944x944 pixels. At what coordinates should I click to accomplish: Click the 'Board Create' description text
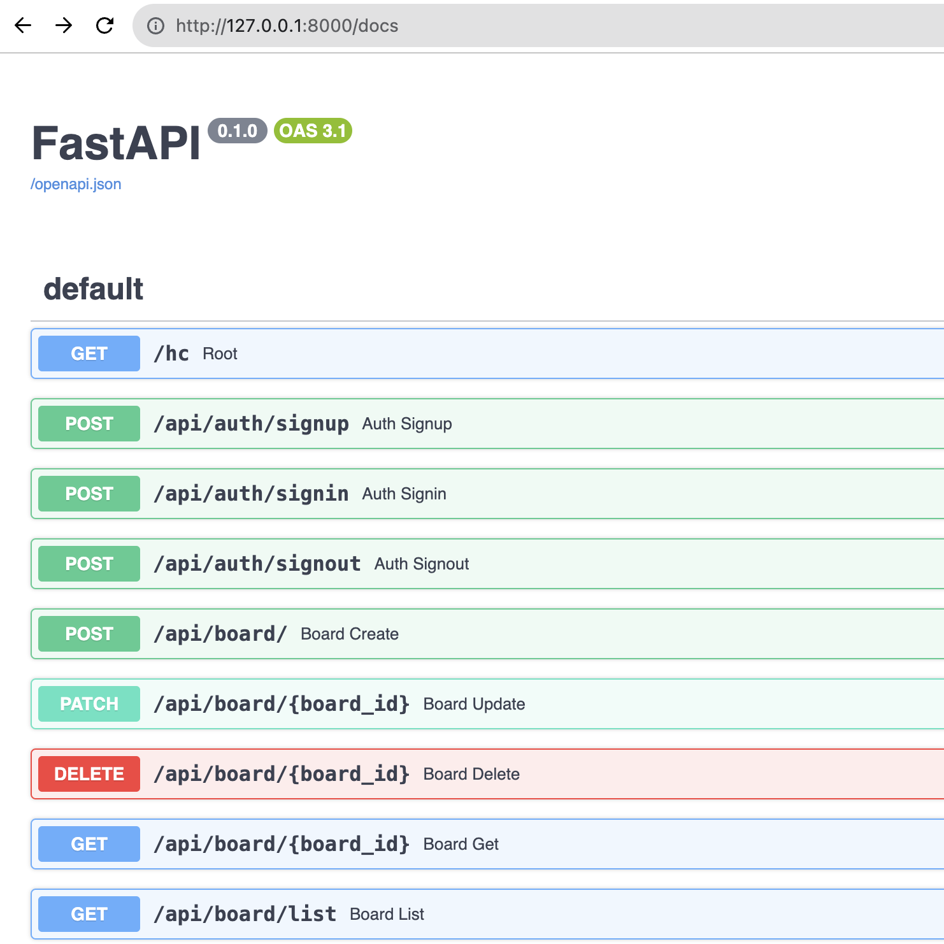point(350,634)
